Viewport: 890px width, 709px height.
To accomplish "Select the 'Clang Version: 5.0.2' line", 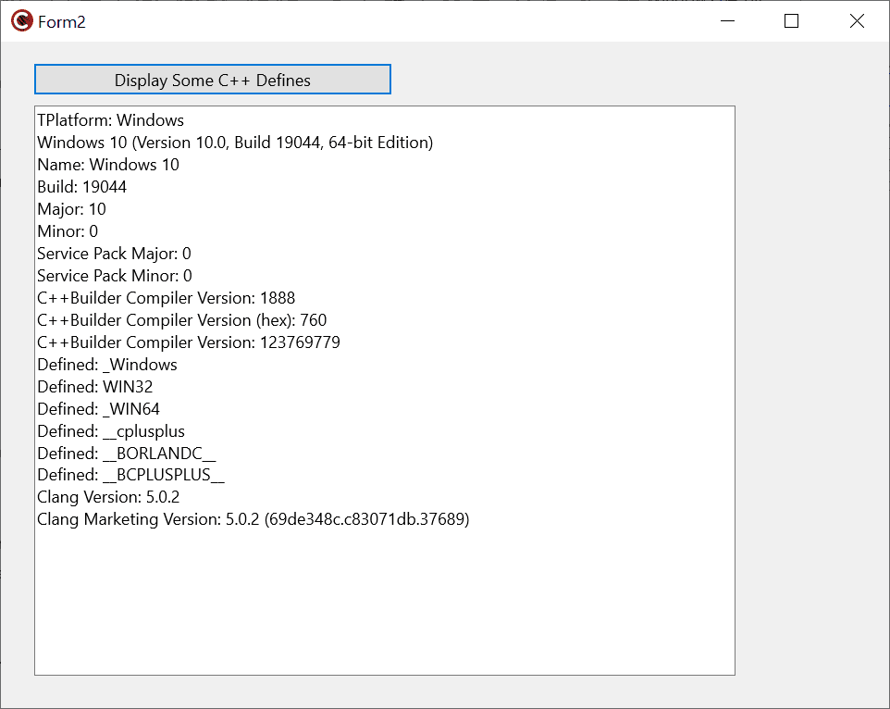I will 108,497.
